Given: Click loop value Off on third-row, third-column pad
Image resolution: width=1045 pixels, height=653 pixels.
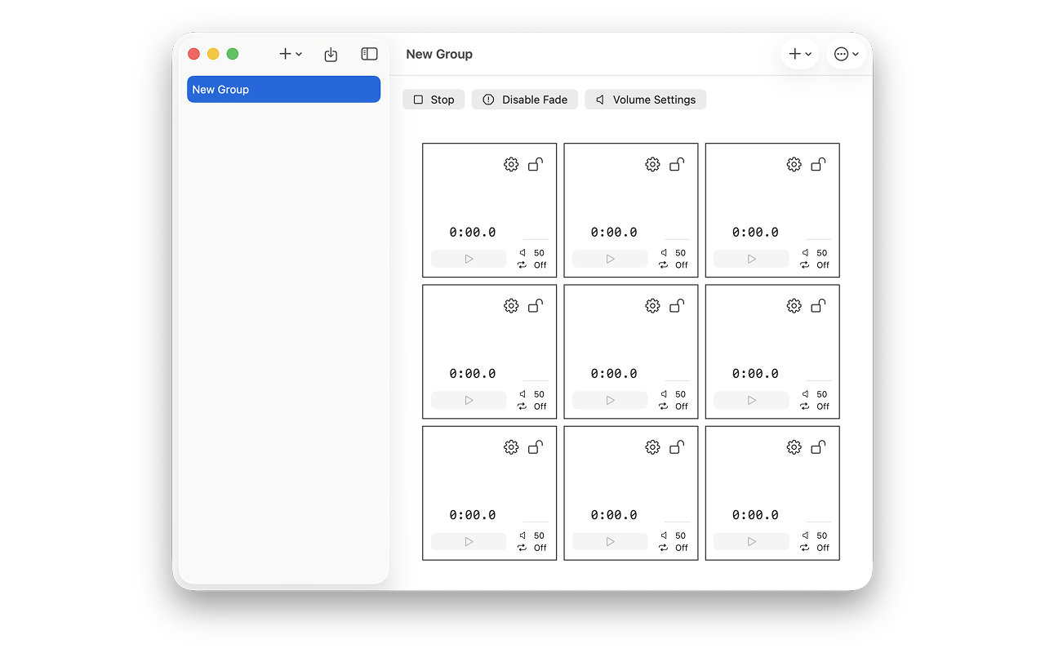Looking at the screenshot, I should tap(823, 548).
